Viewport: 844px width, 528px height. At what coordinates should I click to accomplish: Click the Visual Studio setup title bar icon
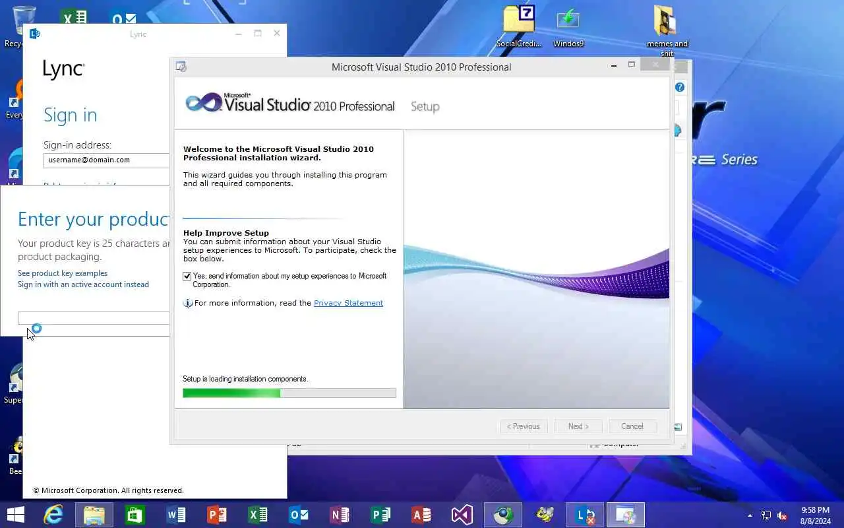point(181,67)
